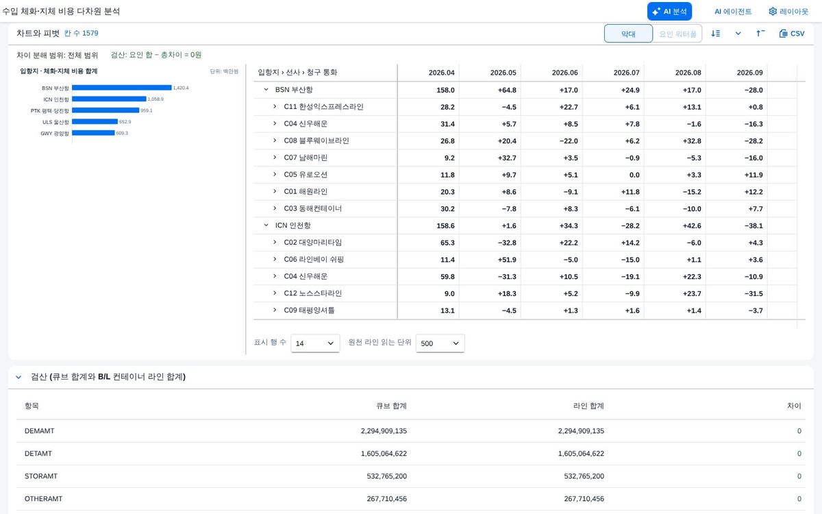Expand the C03 동해컨테이너 row
This screenshot has width=822, height=514.
click(x=275, y=208)
